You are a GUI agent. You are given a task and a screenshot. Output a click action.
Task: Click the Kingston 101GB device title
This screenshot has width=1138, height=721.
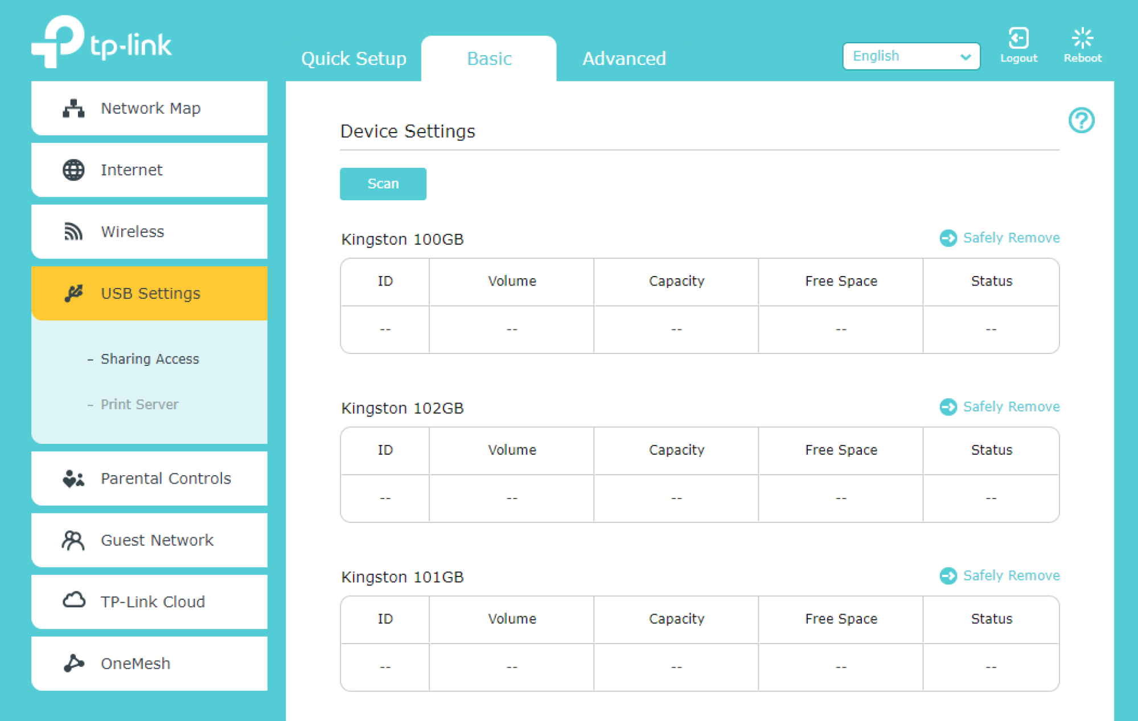pos(402,577)
